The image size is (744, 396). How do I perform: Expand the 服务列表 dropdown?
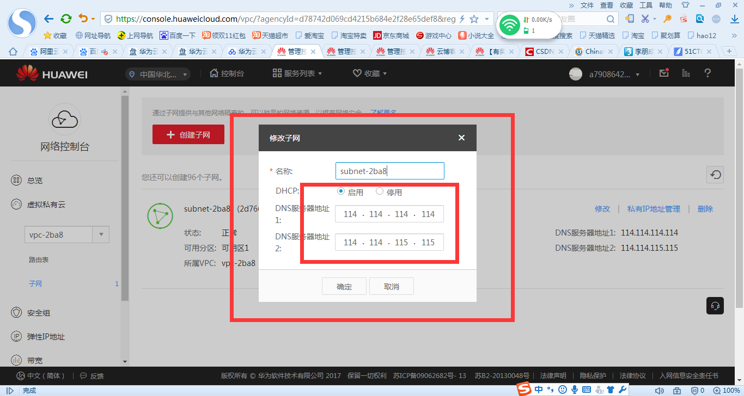297,73
